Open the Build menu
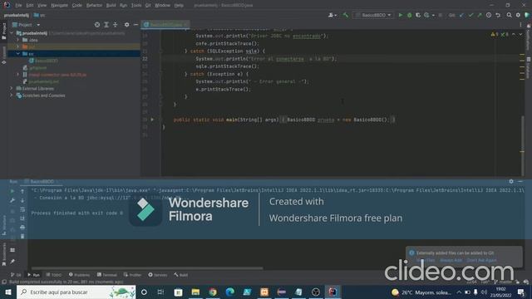 point(111,5)
